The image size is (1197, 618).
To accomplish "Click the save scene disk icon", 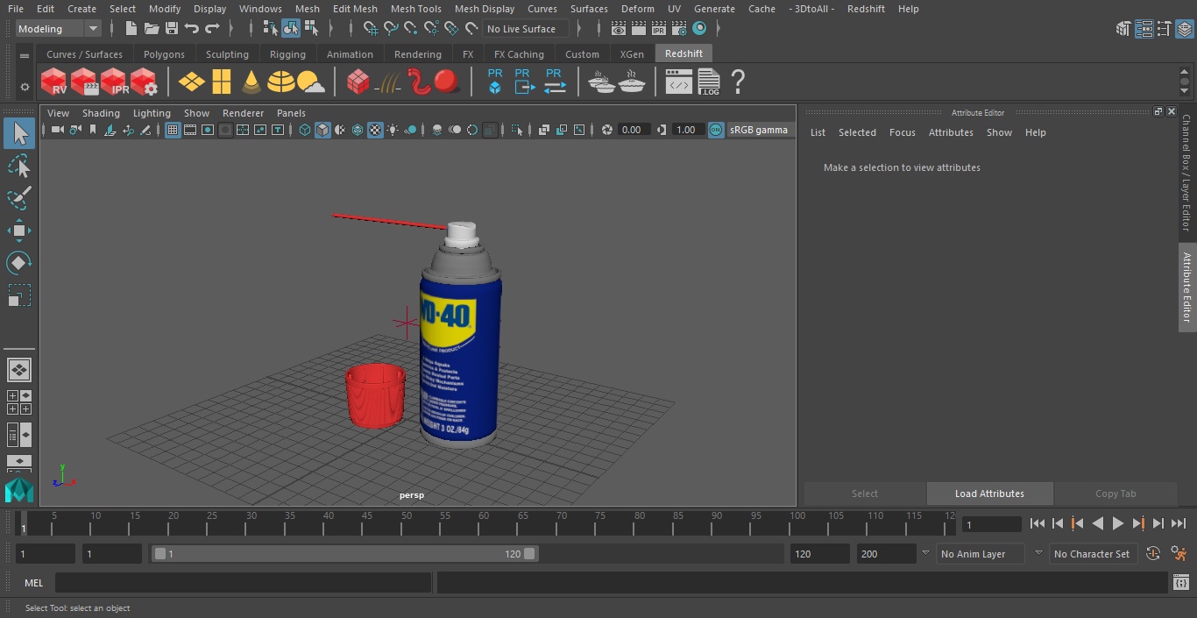I will coord(172,29).
